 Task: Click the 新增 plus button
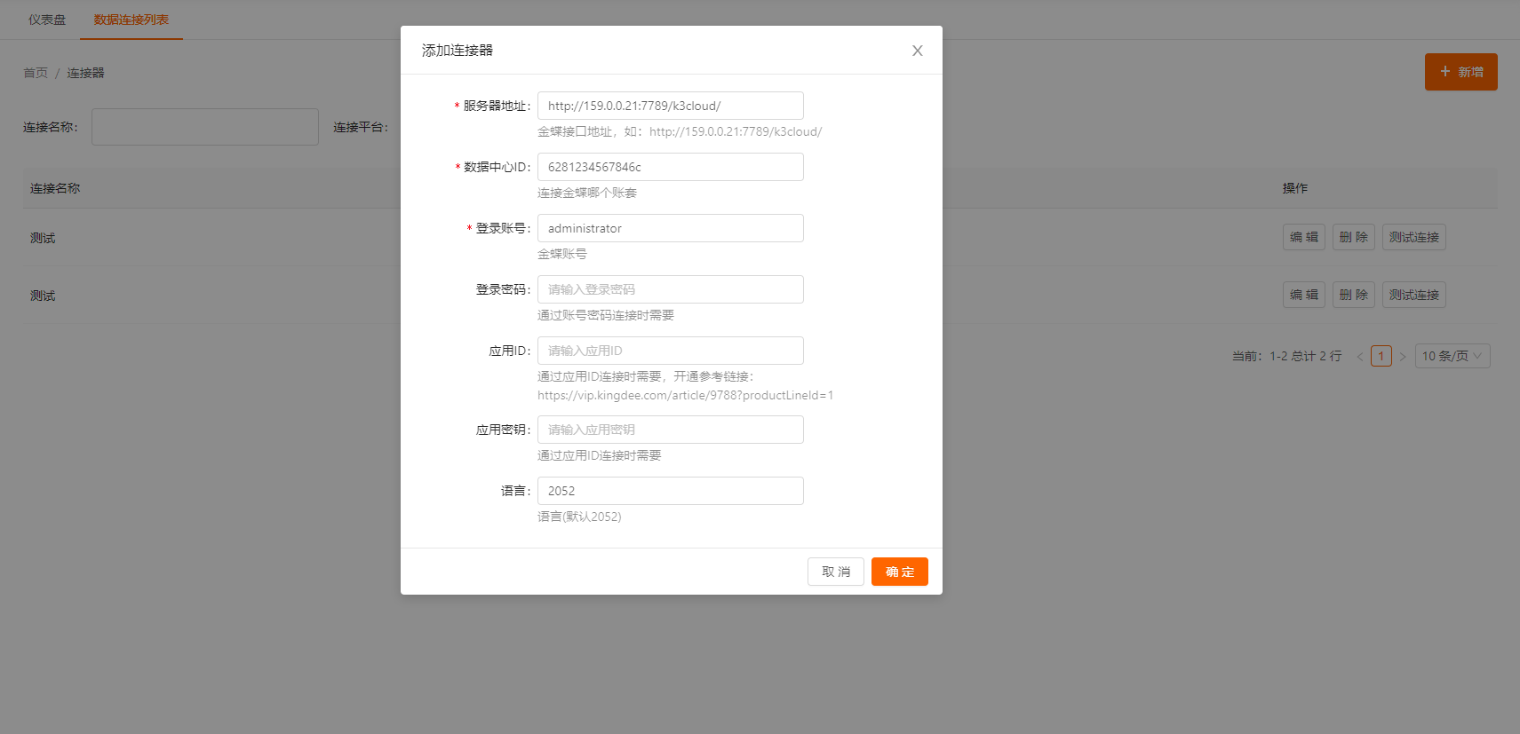pos(1460,72)
